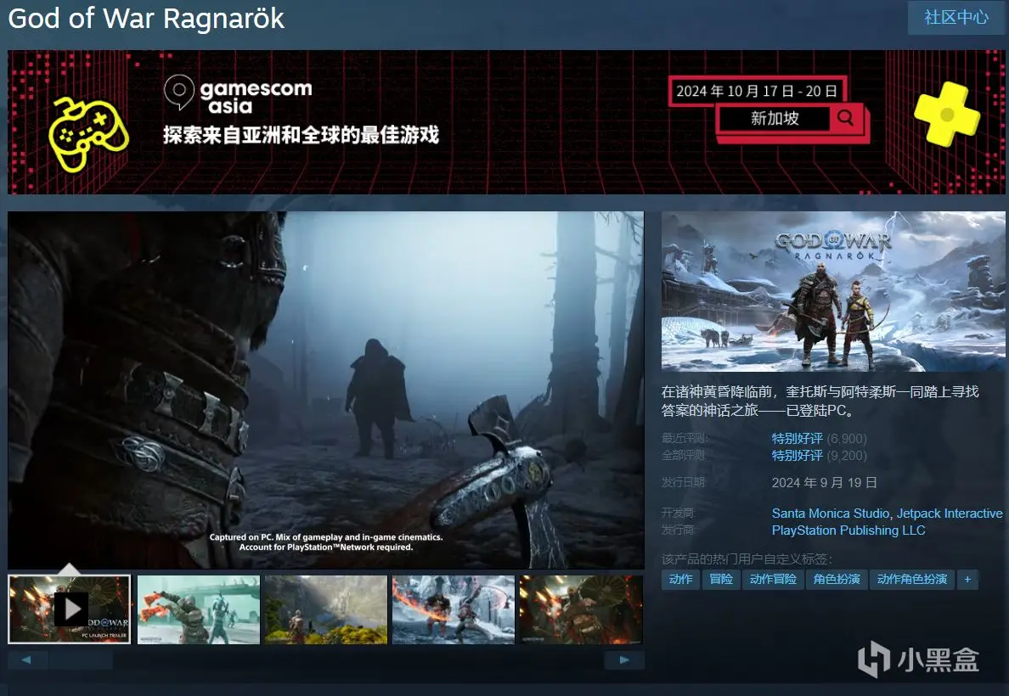Play the PC launch trailer thumbnail
1009x696 pixels.
pyautogui.click(x=70, y=609)
